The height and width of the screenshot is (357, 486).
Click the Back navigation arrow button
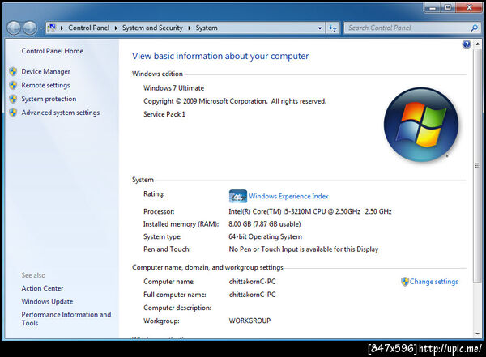14,28
